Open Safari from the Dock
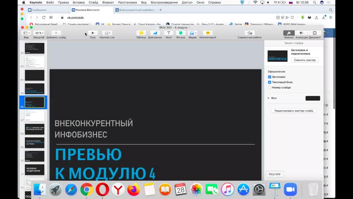353x199 pixels. click(71, 189)
